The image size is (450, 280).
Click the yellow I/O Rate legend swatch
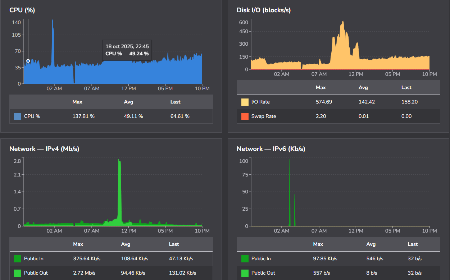245,102
